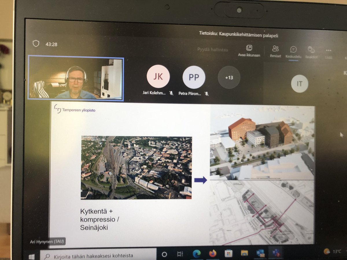
Task: Click the slide text Kytkentä + kompressio / Seinäjoki
Action: (x=100, y=219)
